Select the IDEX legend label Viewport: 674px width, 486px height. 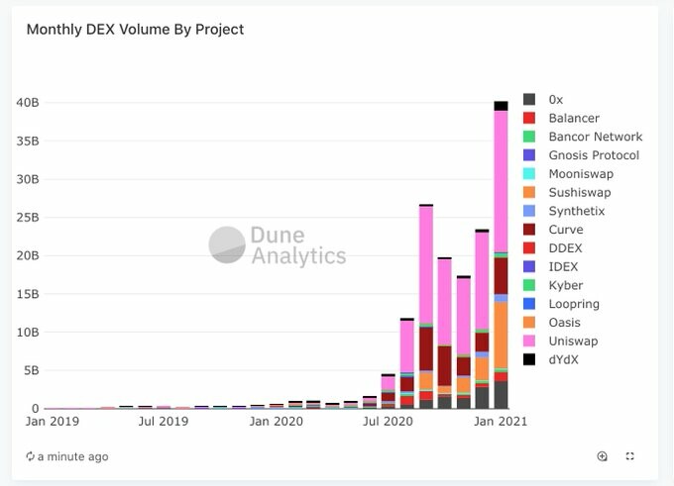[x=564, y=266]
